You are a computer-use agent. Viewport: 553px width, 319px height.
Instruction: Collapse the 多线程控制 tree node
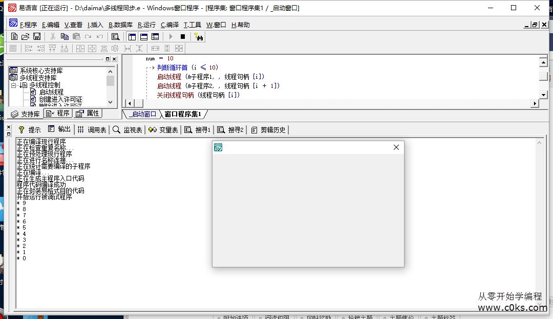14,85
